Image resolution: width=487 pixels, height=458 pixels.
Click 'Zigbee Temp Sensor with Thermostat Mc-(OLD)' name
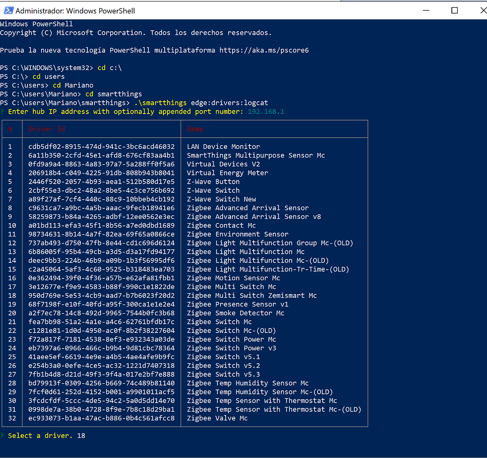point(274,409)
